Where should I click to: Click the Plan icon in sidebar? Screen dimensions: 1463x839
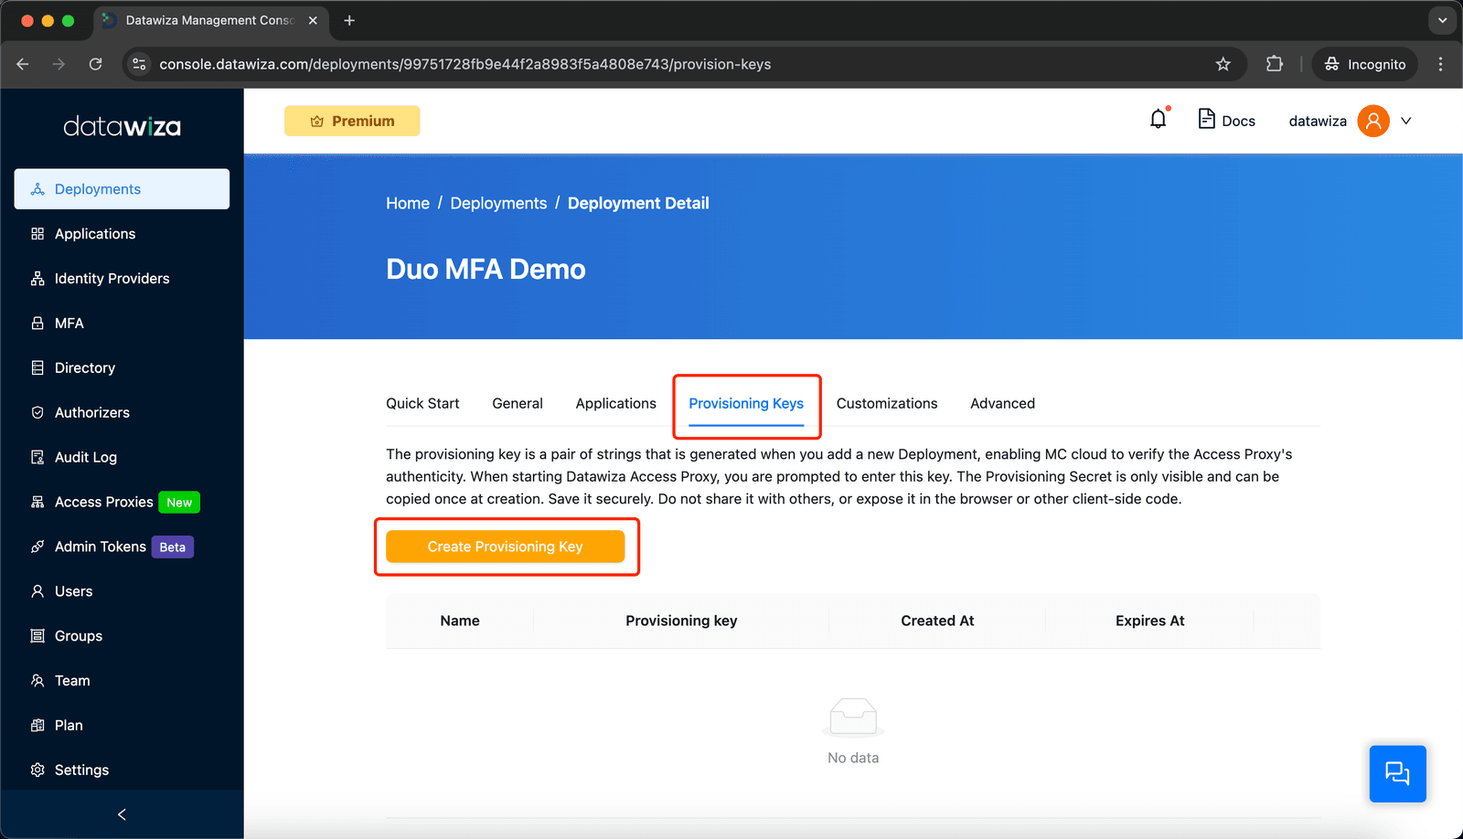[37, 726]
